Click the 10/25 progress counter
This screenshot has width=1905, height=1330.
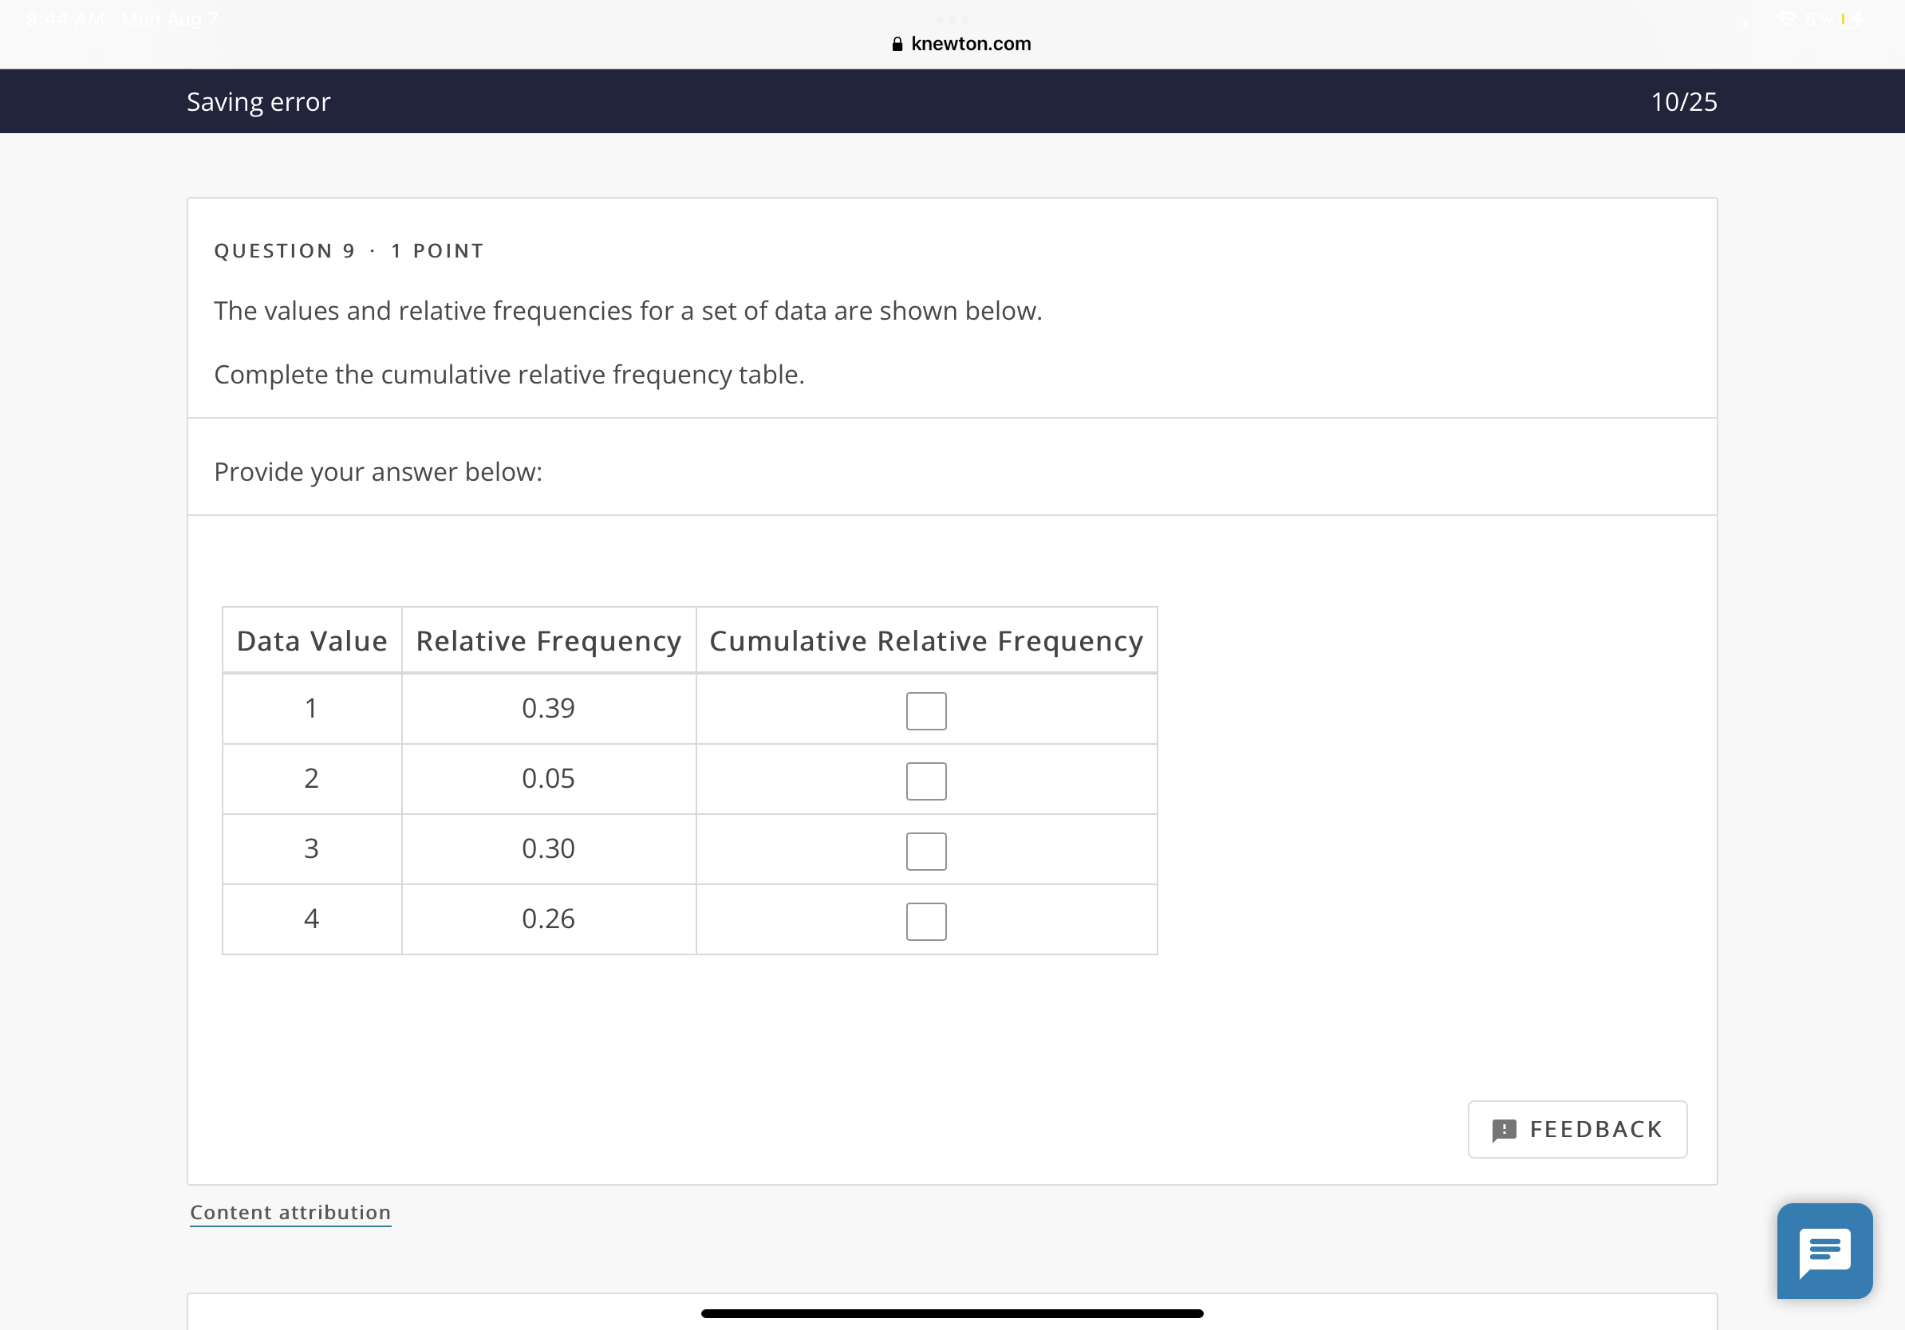pyautogui.click(x=1682, y=101)
